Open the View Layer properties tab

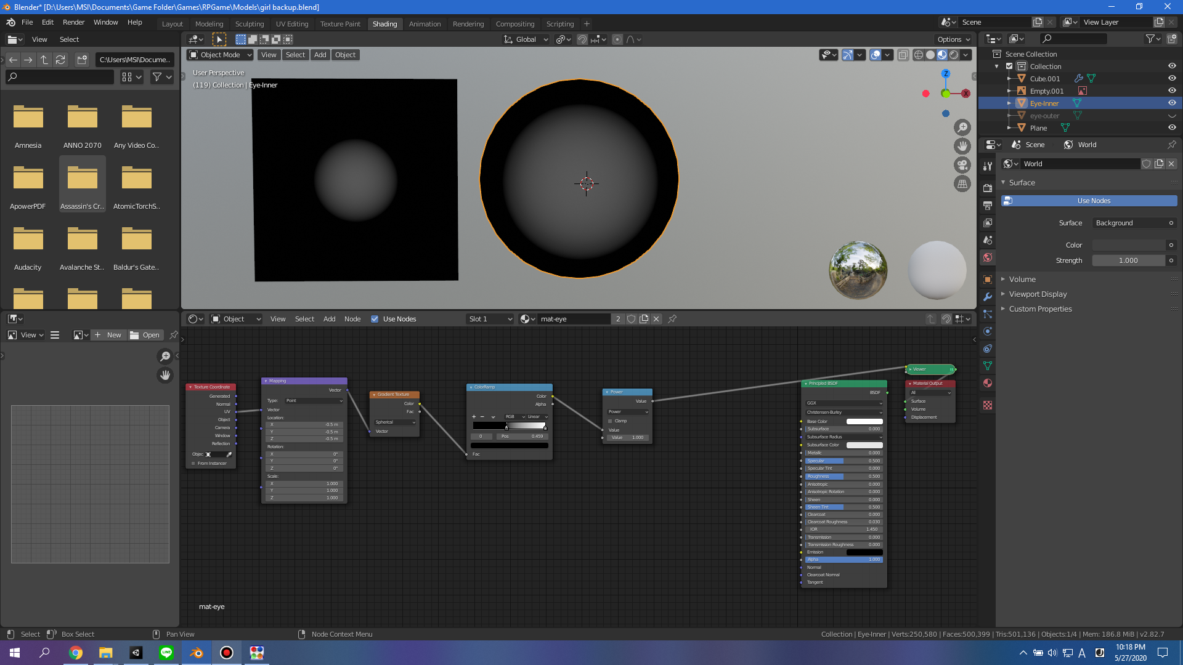pyautogui.click(x=988, y=222)
